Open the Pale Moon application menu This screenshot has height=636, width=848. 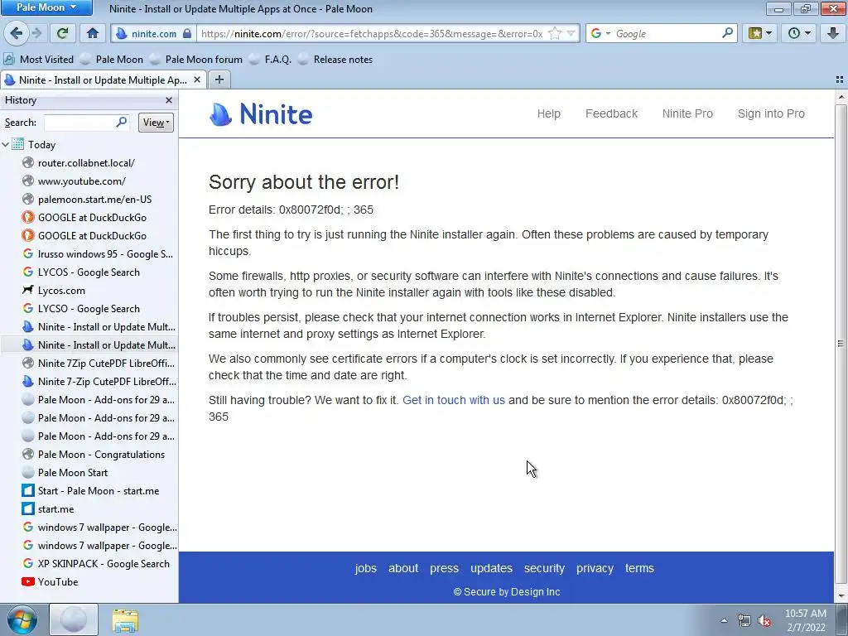pyautogui.click(x=46, y=7)
